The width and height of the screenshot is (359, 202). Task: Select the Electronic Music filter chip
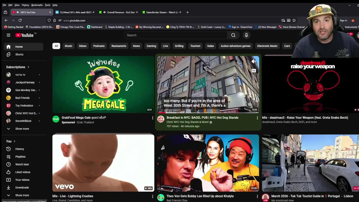click(267, 46)
